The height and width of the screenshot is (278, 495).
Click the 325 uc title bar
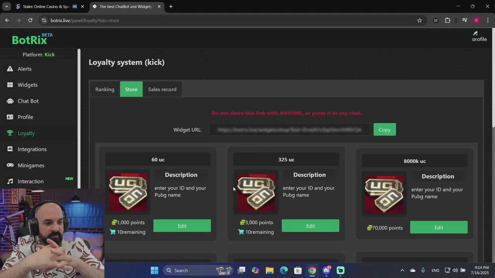coord(286,159)
